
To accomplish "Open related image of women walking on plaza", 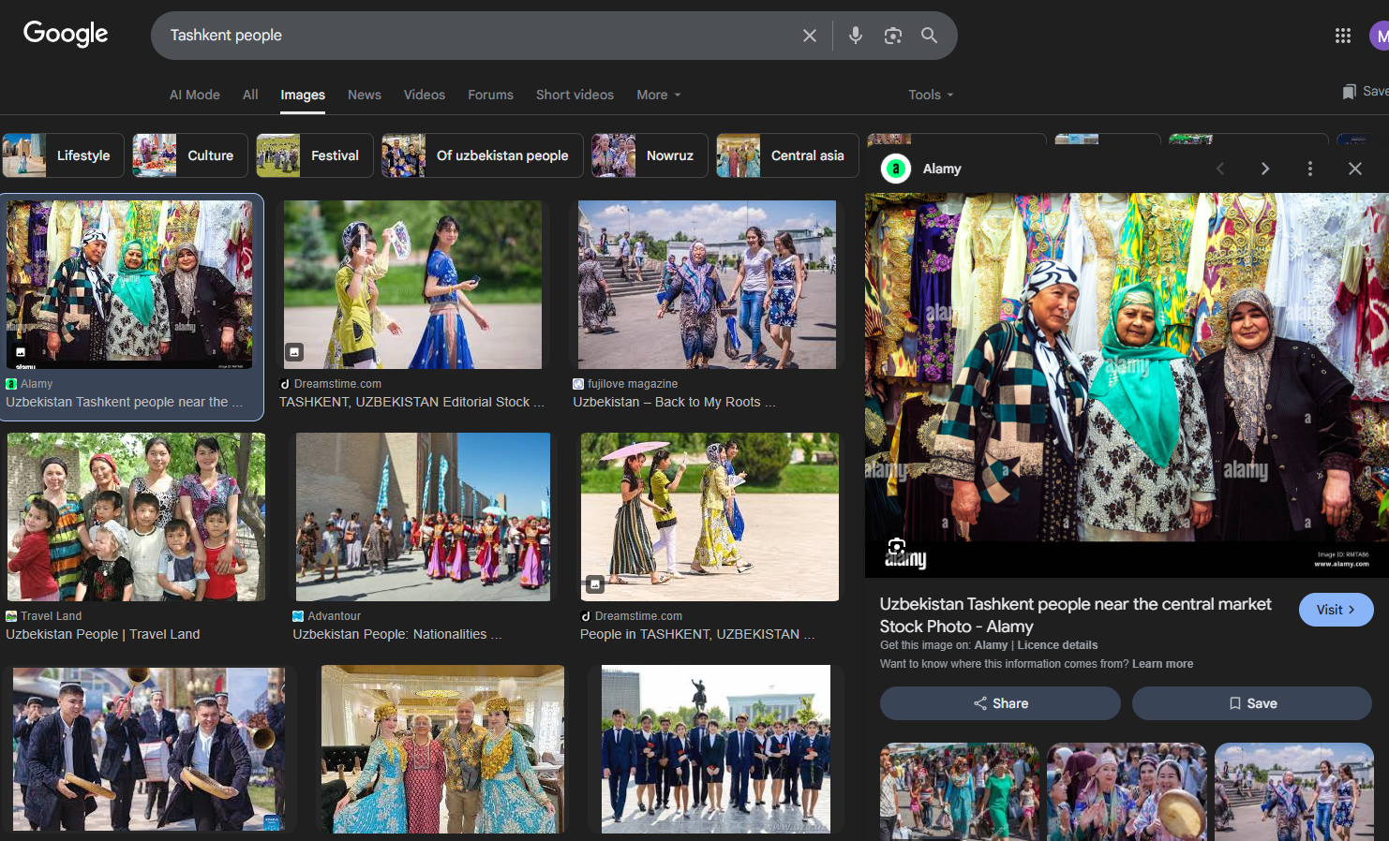I will coord(1294,791).
